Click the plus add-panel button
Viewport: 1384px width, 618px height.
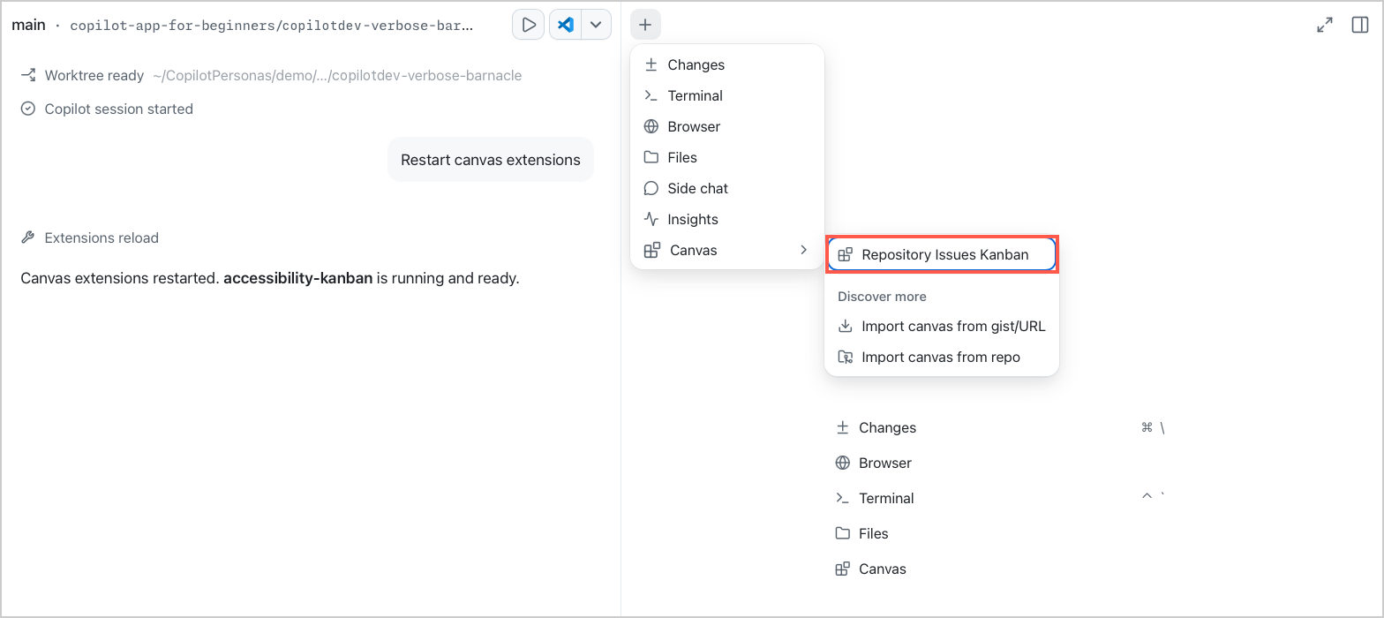tap(645, 25)
